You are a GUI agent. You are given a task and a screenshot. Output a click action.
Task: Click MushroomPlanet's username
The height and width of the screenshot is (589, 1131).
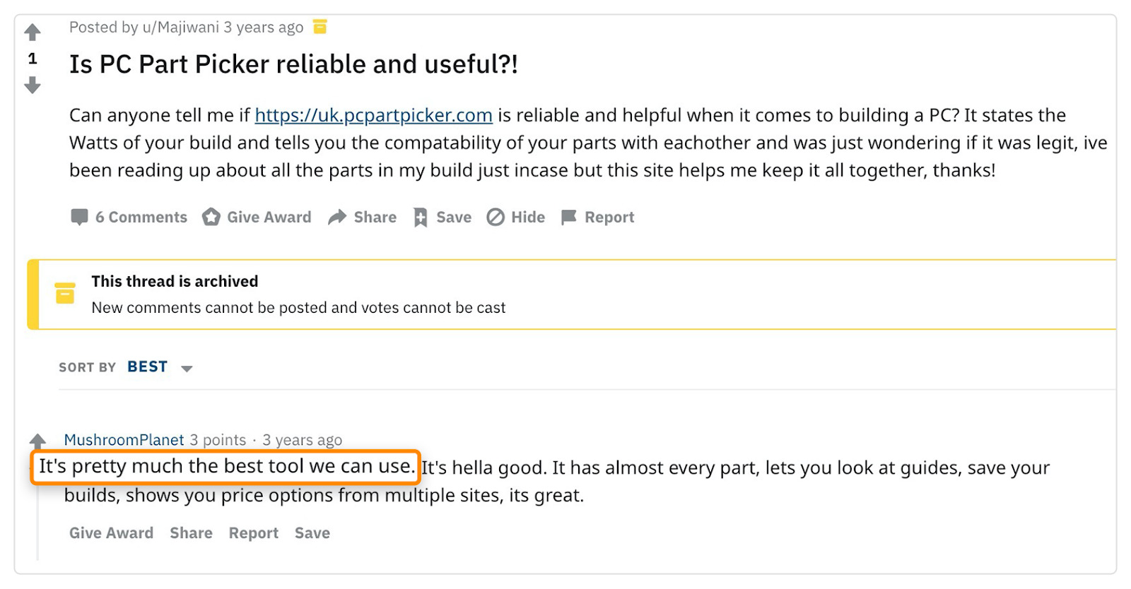[x=124, y=439]
